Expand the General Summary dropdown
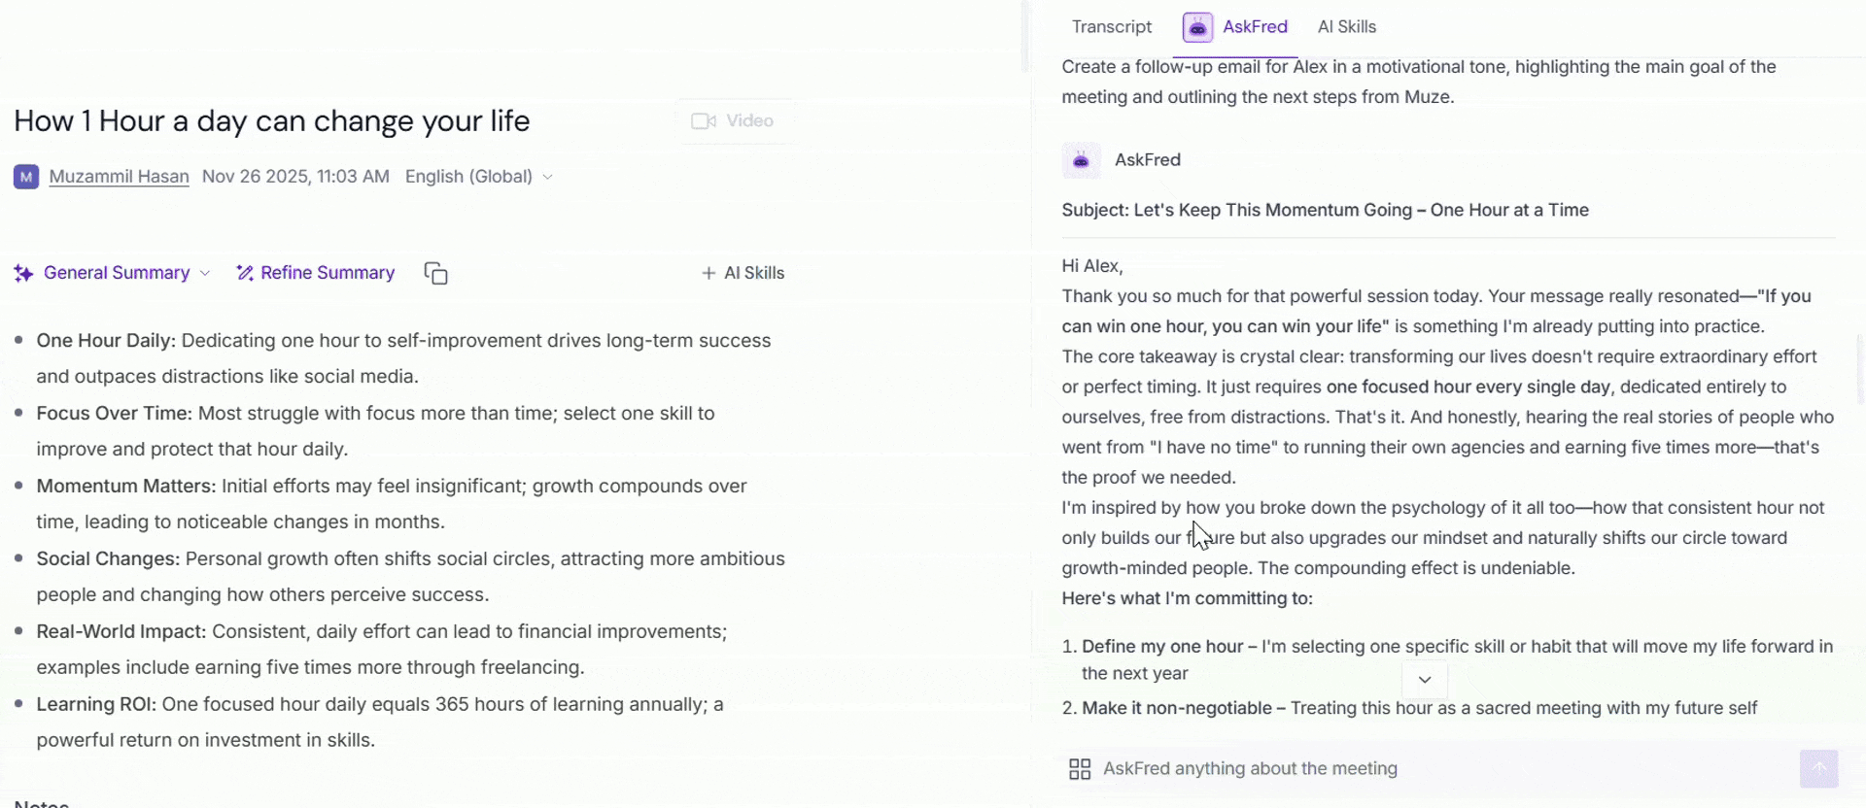This screenshot has height=808, width=1866. (205, 274)
